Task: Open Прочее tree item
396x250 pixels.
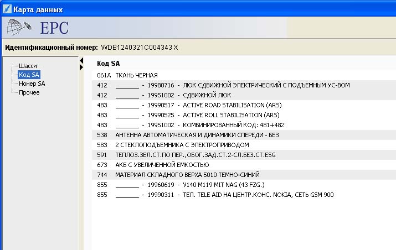Action: tap(29, 92)
